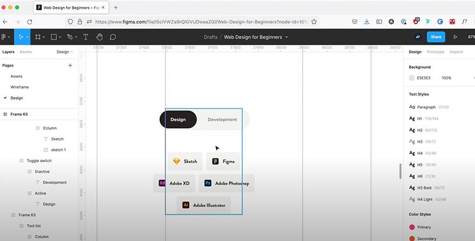Switch to the Design panel tab
The image size is (475, 241).
coord(415,52)
